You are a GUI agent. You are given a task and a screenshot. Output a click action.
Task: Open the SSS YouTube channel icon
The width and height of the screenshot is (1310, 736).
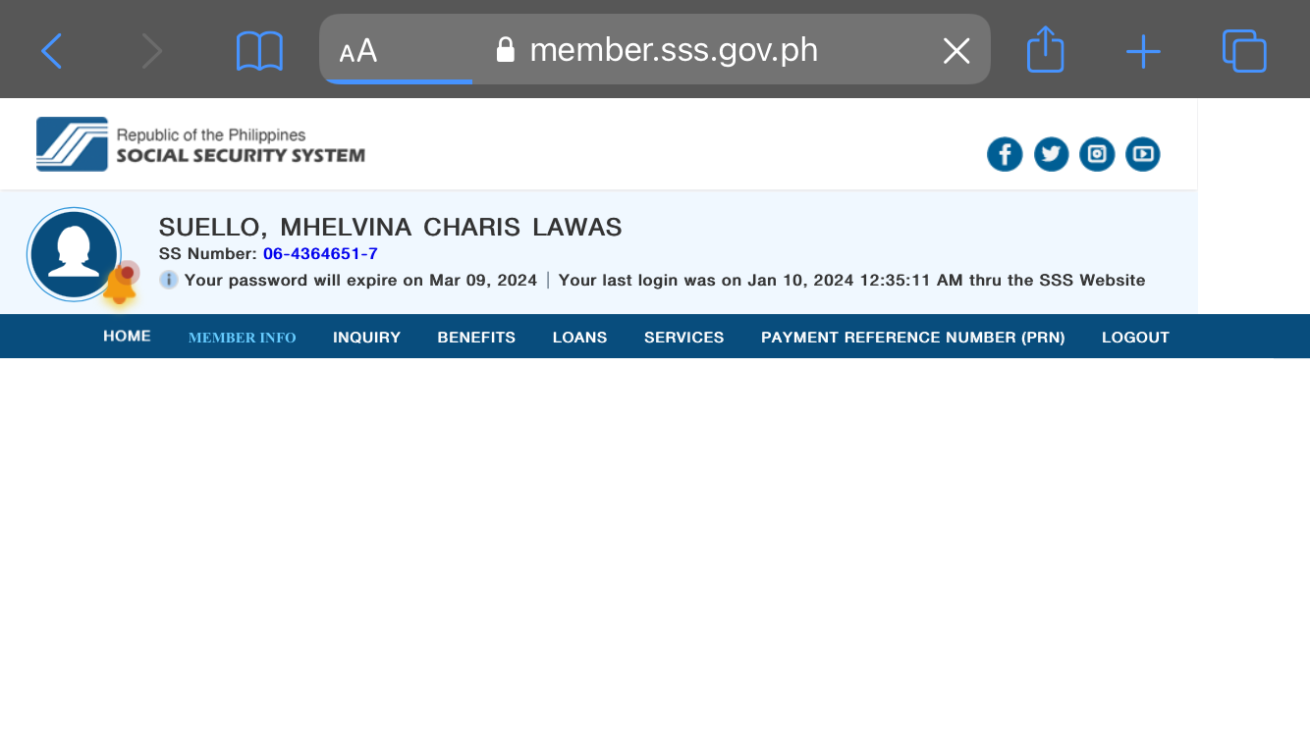coord(1143,154)
